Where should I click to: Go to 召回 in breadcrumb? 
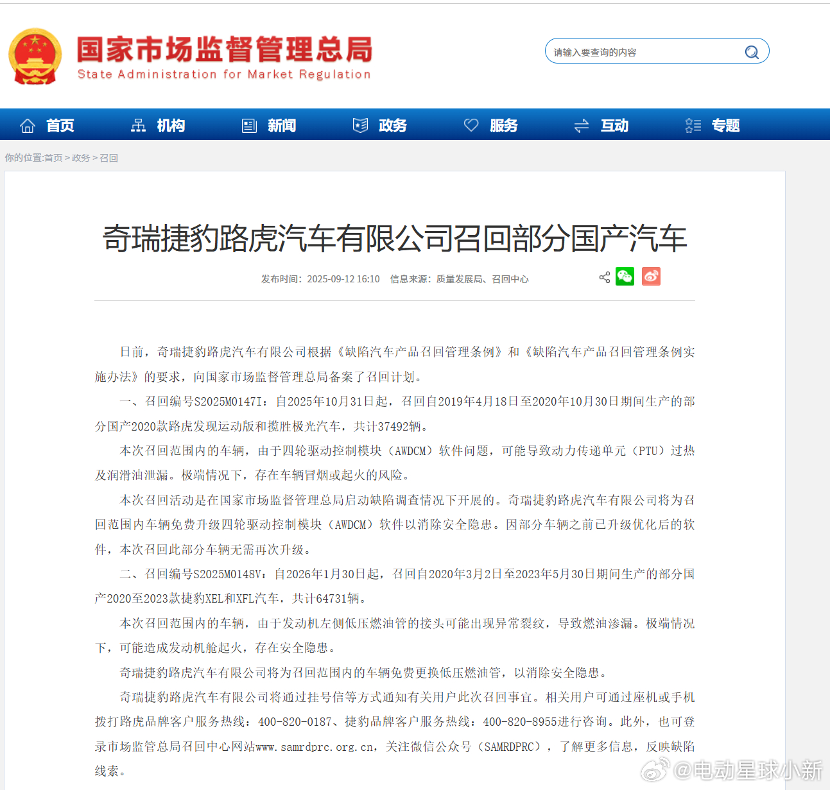click(108, 158)
